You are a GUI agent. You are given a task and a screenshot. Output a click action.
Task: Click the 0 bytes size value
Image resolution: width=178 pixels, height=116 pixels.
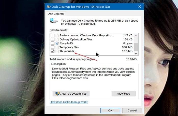[x=128, y=43]
